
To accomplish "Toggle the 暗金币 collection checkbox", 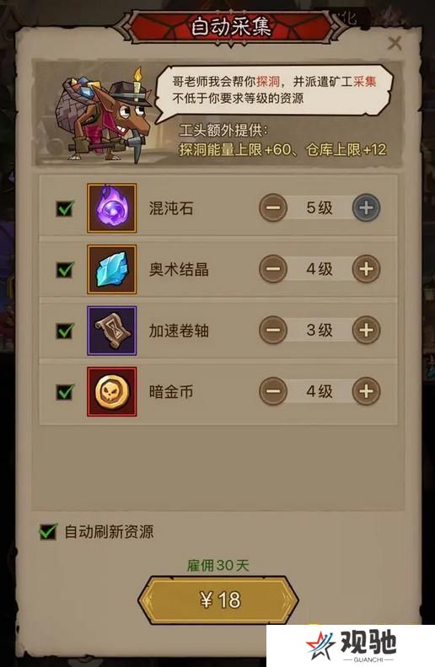I will coord(65,392).
